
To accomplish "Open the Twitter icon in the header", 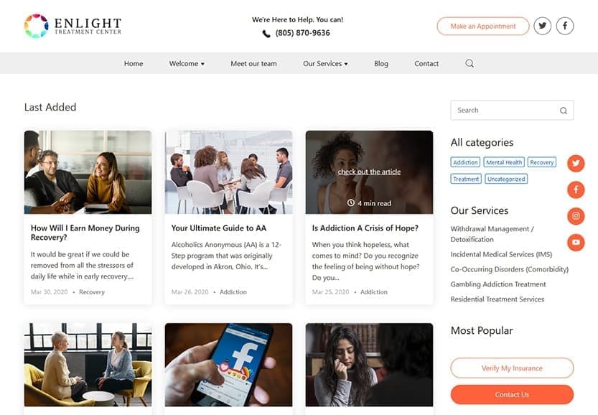I will [x=542, y=26].
